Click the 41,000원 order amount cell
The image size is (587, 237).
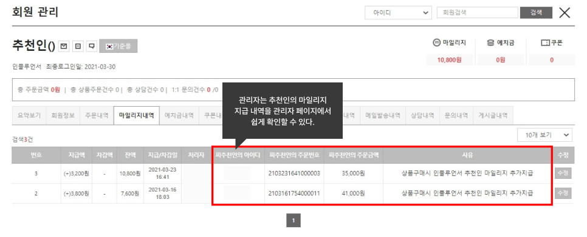354,193
